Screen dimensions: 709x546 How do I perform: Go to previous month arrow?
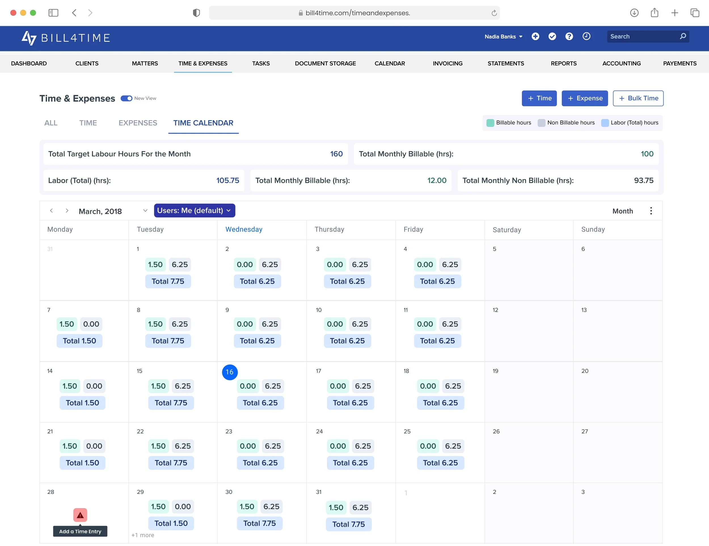[x=51, y=211]
